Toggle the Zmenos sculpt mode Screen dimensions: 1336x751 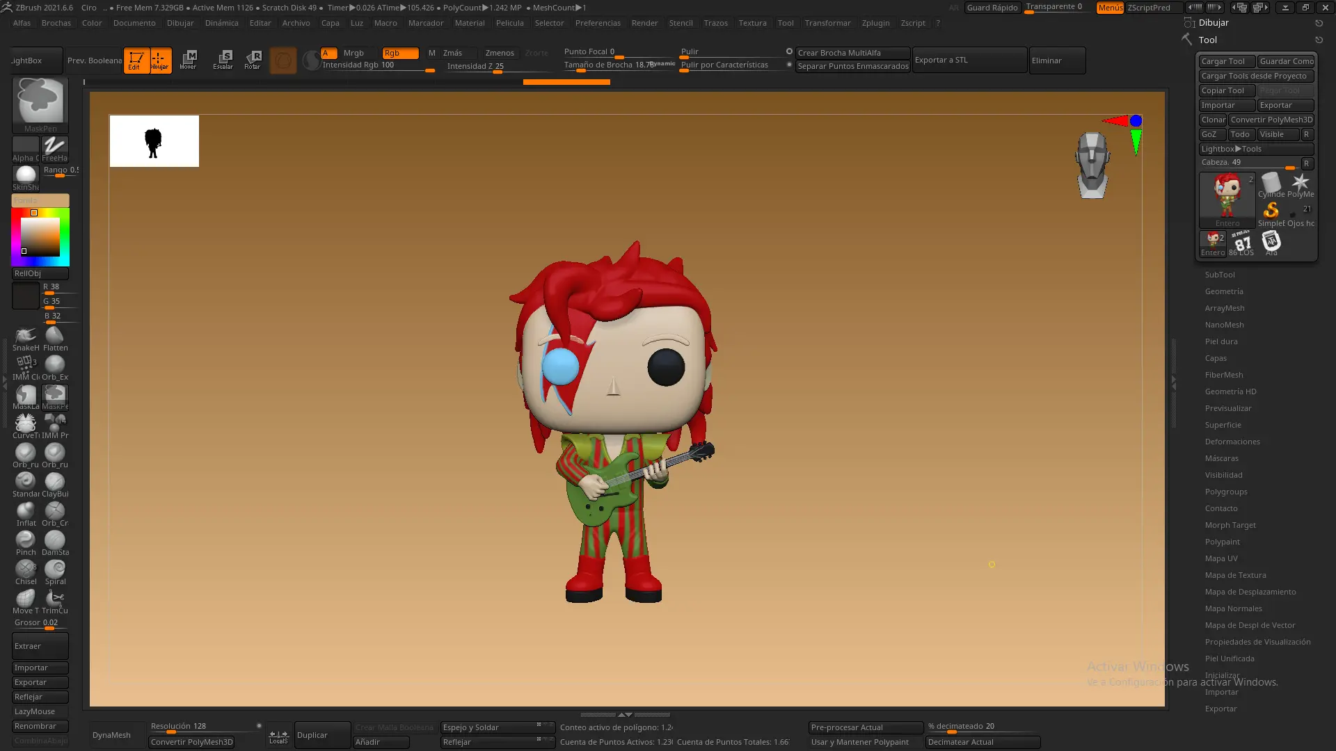(500, 53)
